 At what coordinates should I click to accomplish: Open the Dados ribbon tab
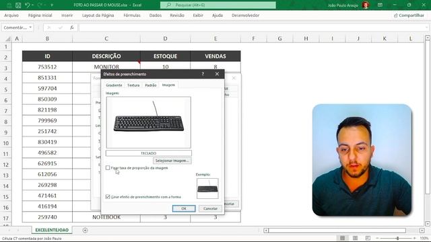pos(156,15)
